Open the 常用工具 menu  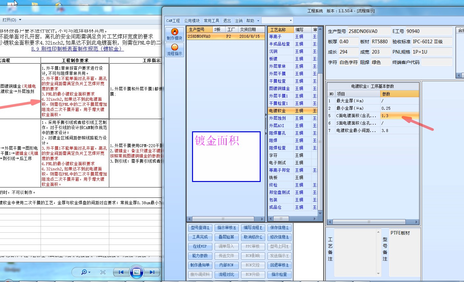pos(211,21)
